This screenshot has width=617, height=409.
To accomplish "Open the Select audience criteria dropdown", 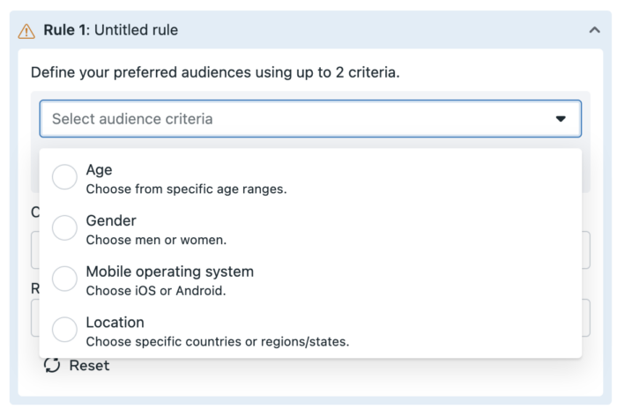I will 310,118.
